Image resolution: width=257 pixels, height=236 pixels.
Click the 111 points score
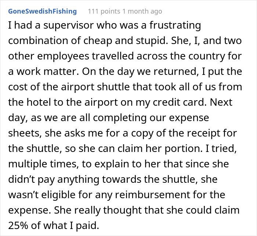(x=104, y=11)
